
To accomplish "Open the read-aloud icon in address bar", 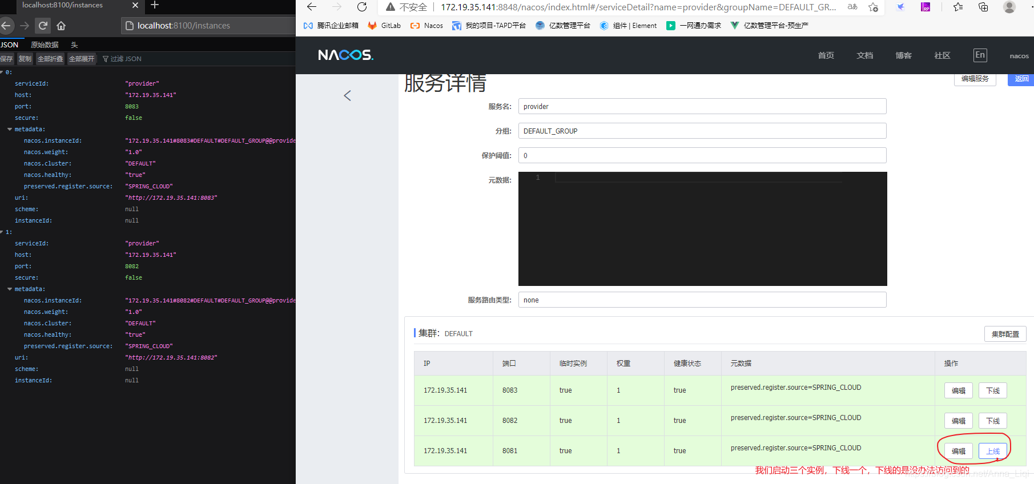I will tap(852, 7).
